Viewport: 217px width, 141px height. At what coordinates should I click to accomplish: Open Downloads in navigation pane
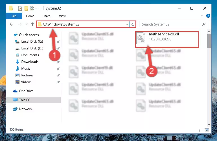(30, 62)
